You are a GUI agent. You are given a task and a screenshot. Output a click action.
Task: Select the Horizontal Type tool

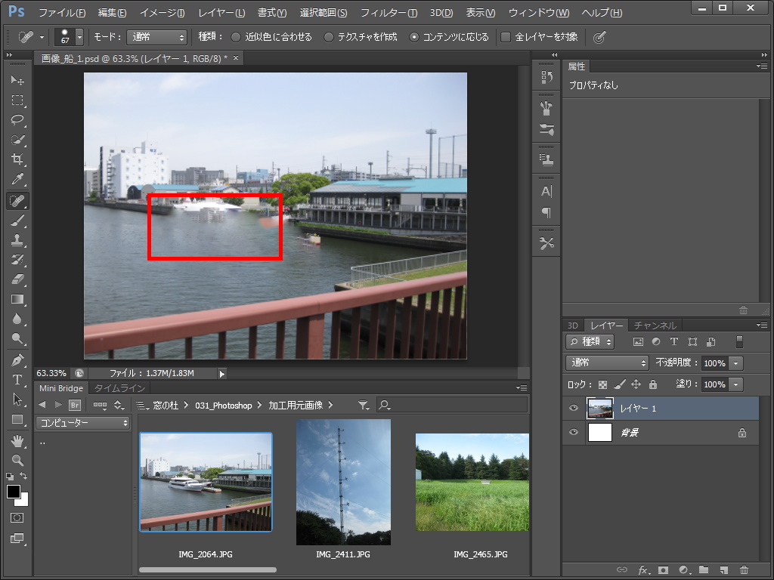(x=17, y=379)
